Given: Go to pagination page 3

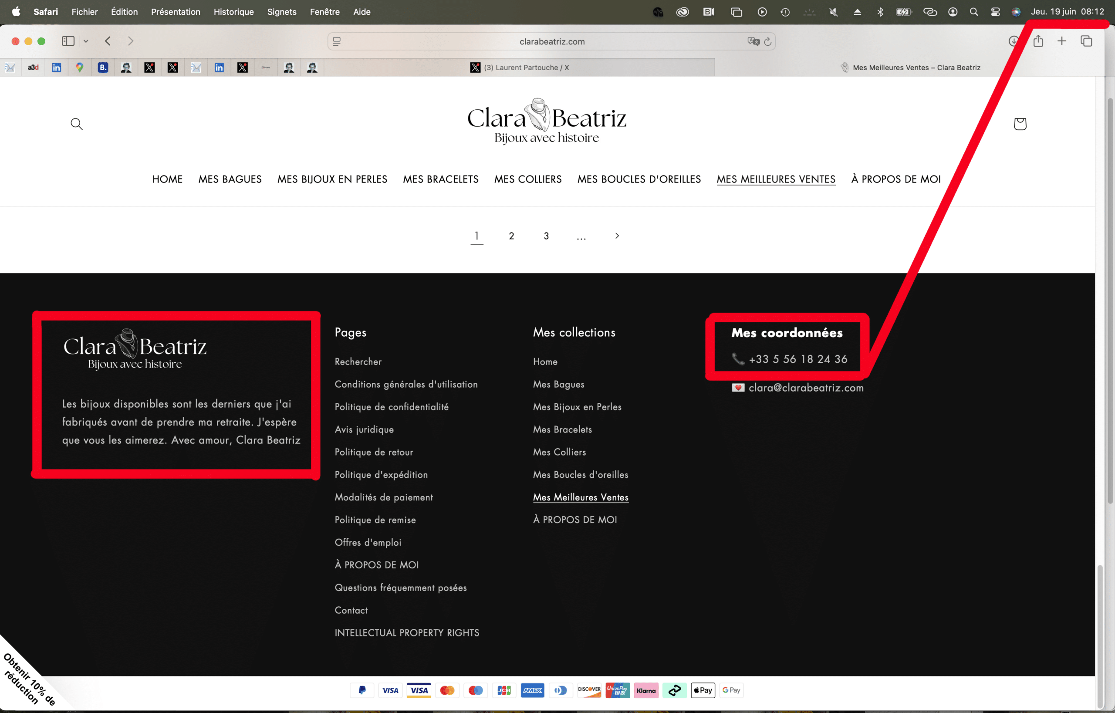Looking at the screenshot, I should (x=546, y=236).
